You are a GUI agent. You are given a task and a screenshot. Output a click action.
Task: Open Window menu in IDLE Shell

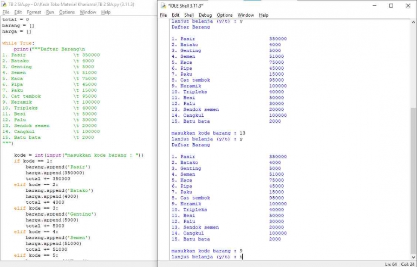(245, 15)
